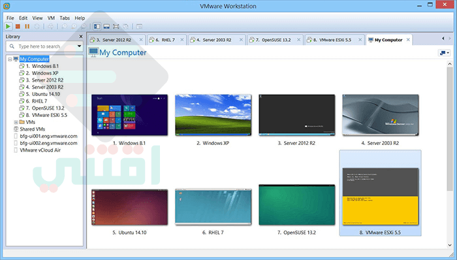Click the host icon beside bfg-ui001.eng.vmware.com
This screenshot has height=260, width=457.
(16, 136)
